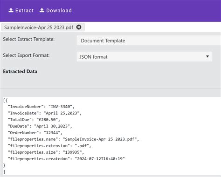Click the fileproperties.size "139935" line

46,152
